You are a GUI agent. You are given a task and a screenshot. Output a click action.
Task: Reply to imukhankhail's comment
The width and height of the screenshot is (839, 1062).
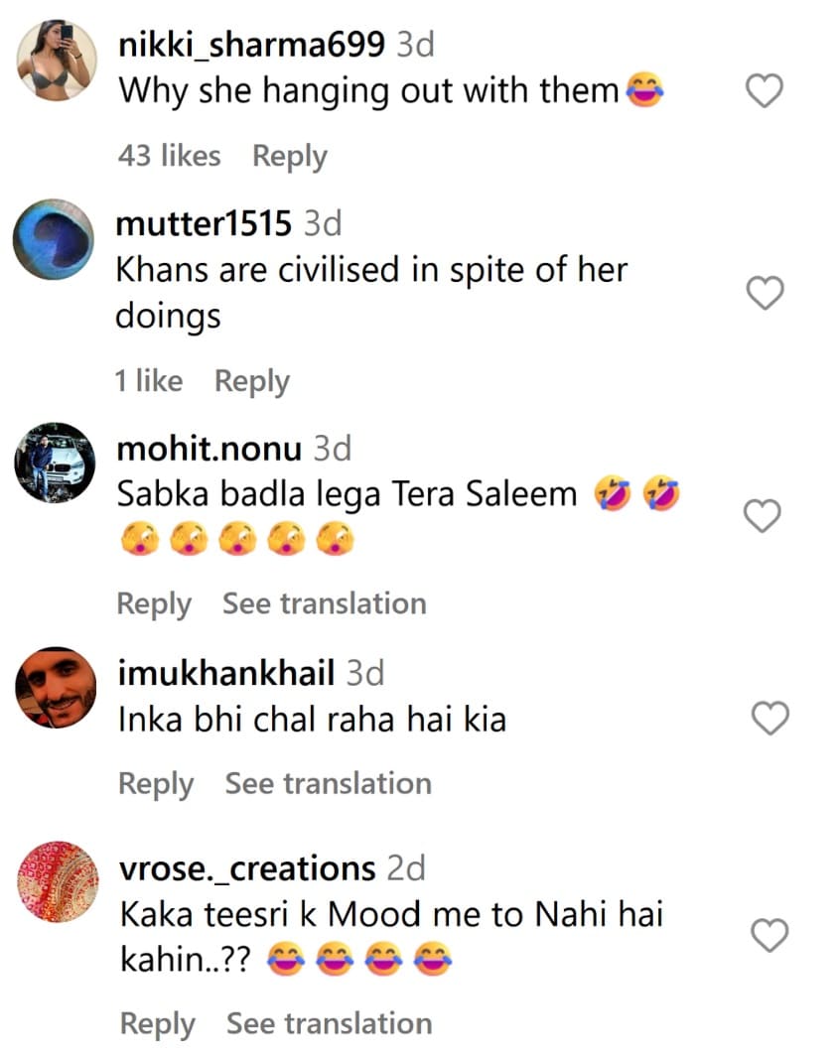tap(156, 783)
